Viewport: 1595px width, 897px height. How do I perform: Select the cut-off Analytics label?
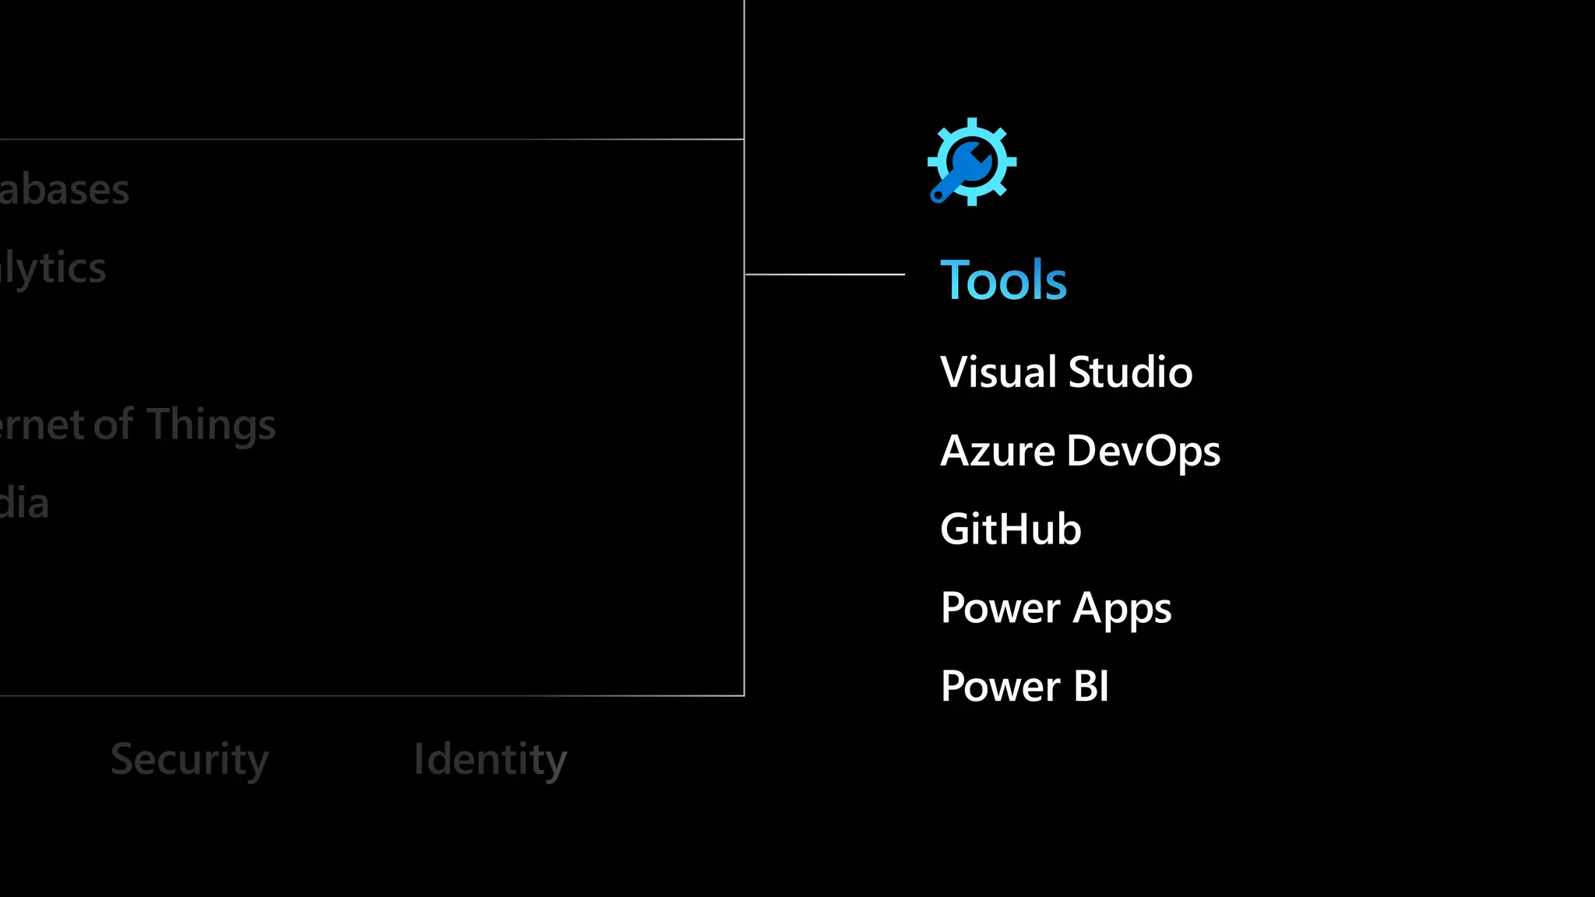pyautogui.click(x=52, y=269)
